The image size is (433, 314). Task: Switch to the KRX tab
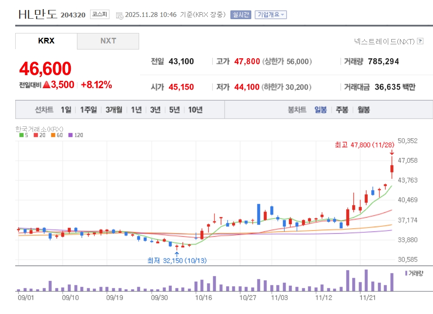(x=46, y=41)
